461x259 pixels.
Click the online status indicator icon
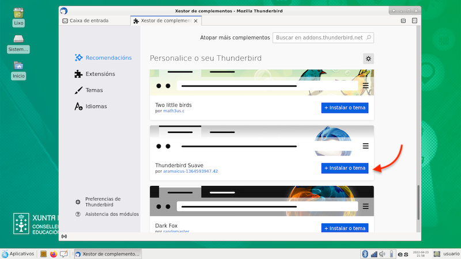tap(64, 237)
